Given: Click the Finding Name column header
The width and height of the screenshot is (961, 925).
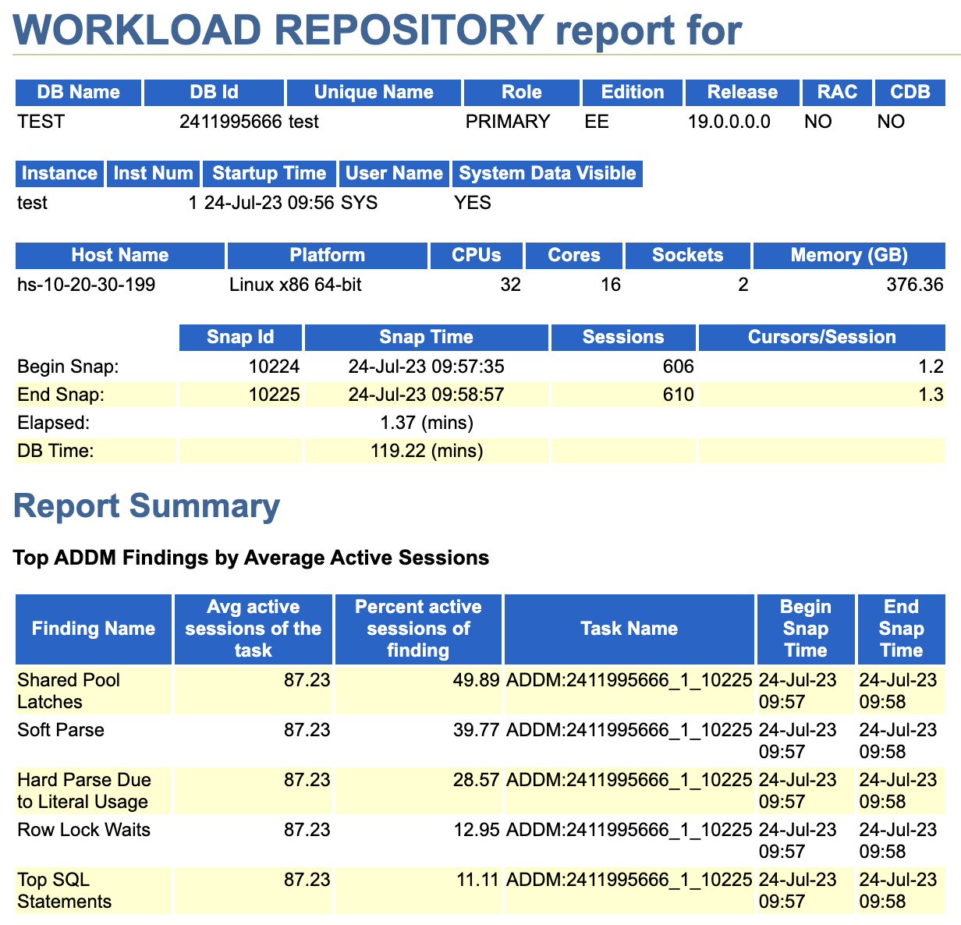Looking at the screenshot, I should click(94, 629).
